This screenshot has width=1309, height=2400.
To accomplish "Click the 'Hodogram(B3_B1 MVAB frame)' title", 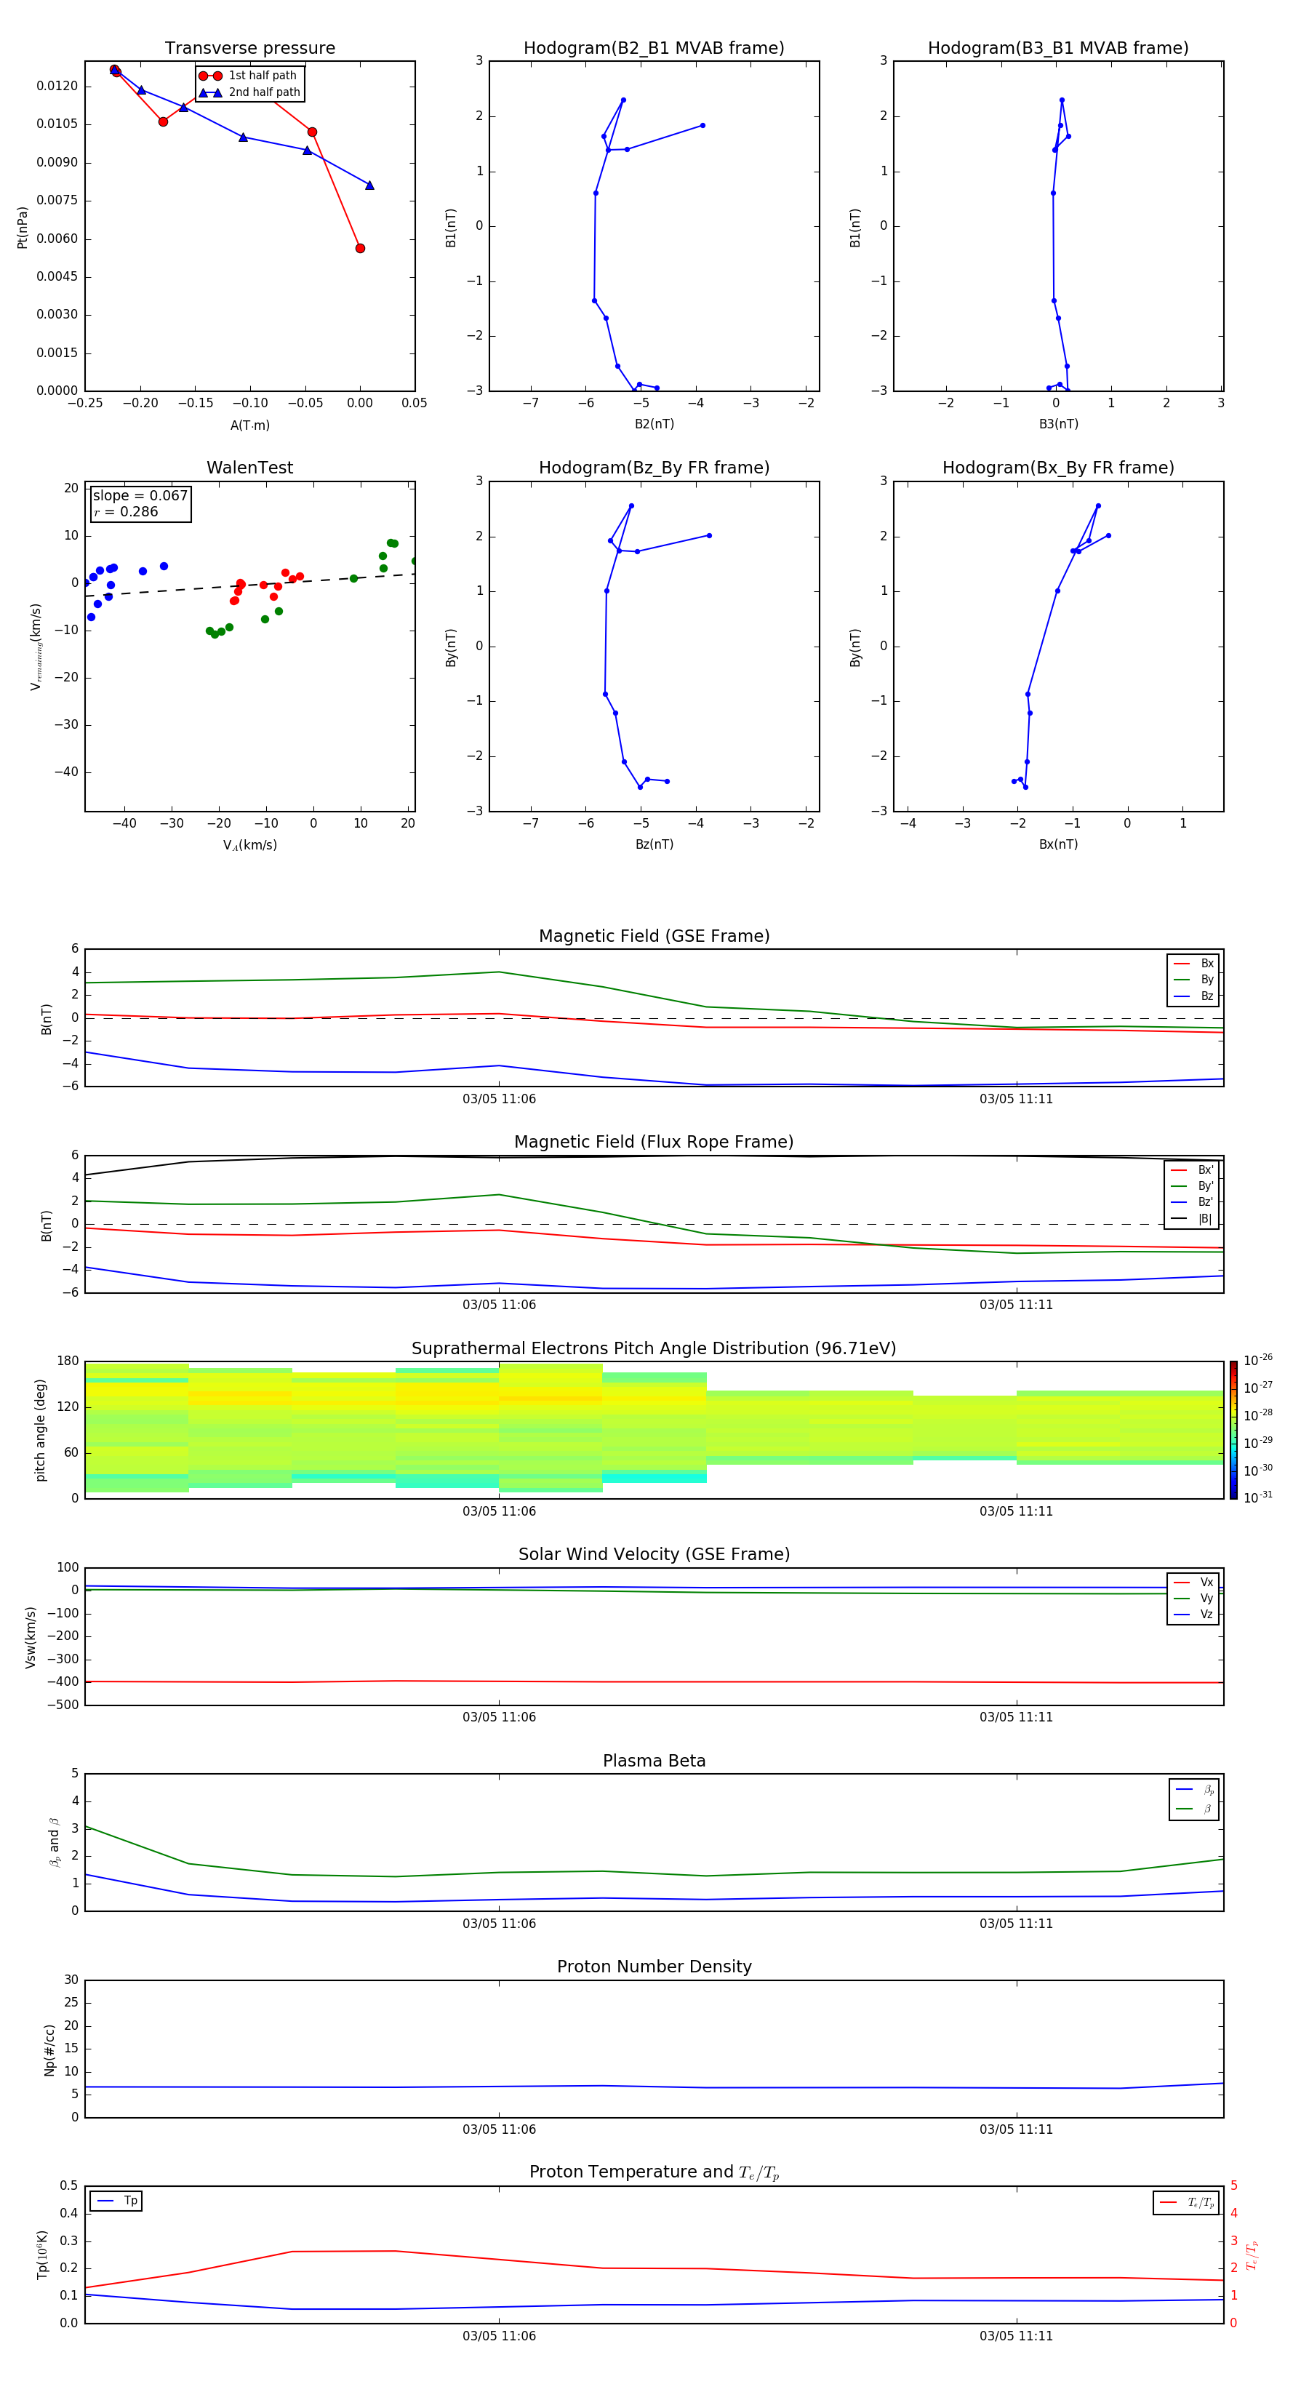I will coord(1058,47).
